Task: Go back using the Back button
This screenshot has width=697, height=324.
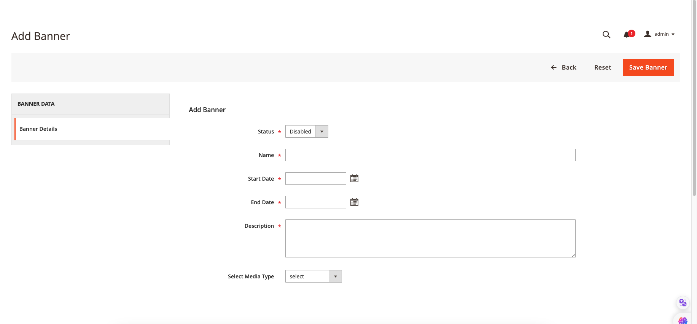Action: coord(563,67)
